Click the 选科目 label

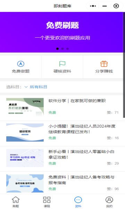point(14,87)
